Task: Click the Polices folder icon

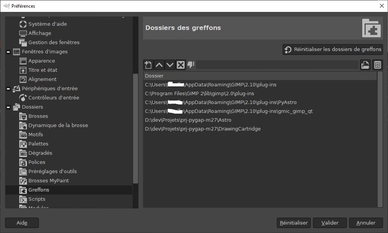Action: 23,162
